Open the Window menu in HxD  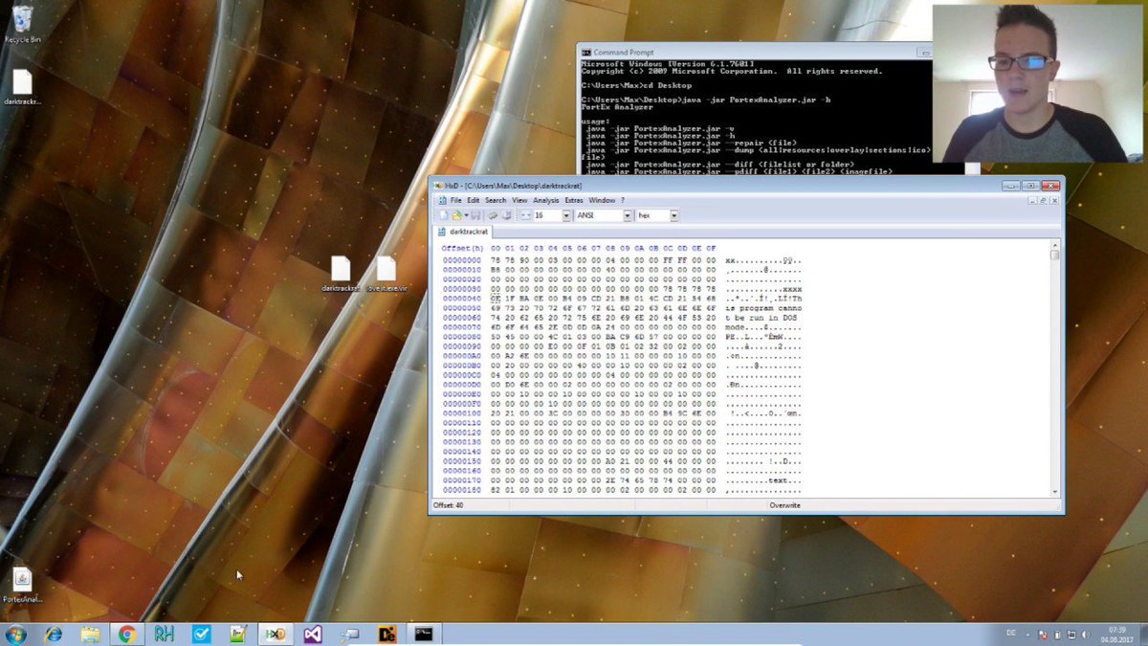tap(602, 200)
